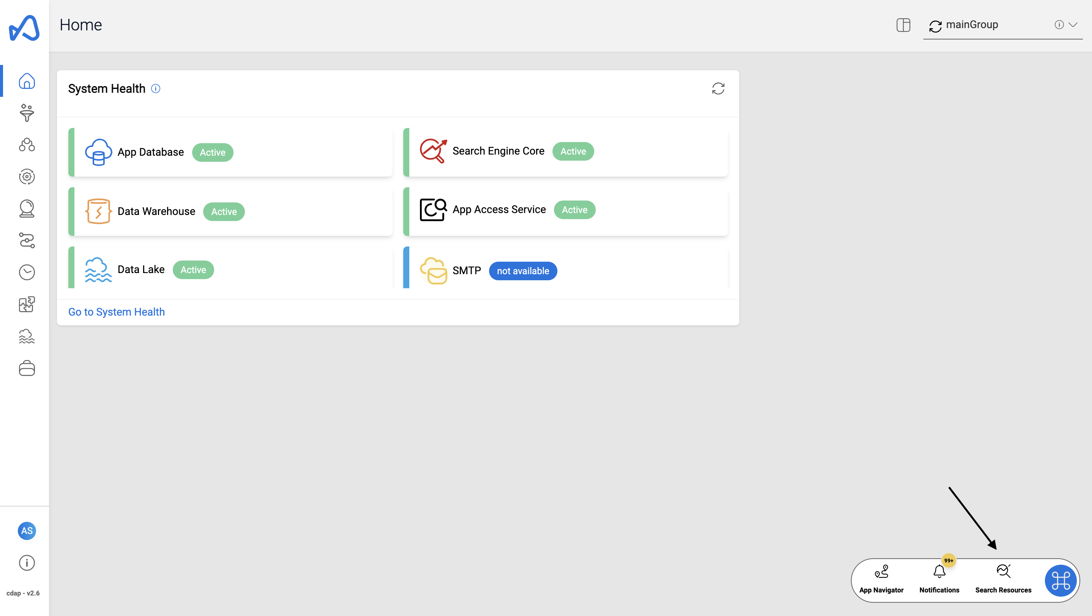Click the refresh icon on System Health
Viewport: 1092px width, 616px height.
tap(718, 88)
